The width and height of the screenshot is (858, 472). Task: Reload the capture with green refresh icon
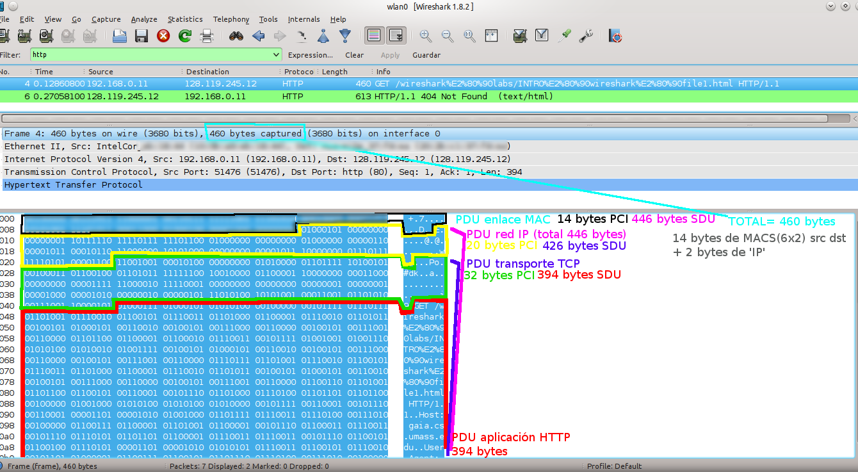[x=185, y=36]
